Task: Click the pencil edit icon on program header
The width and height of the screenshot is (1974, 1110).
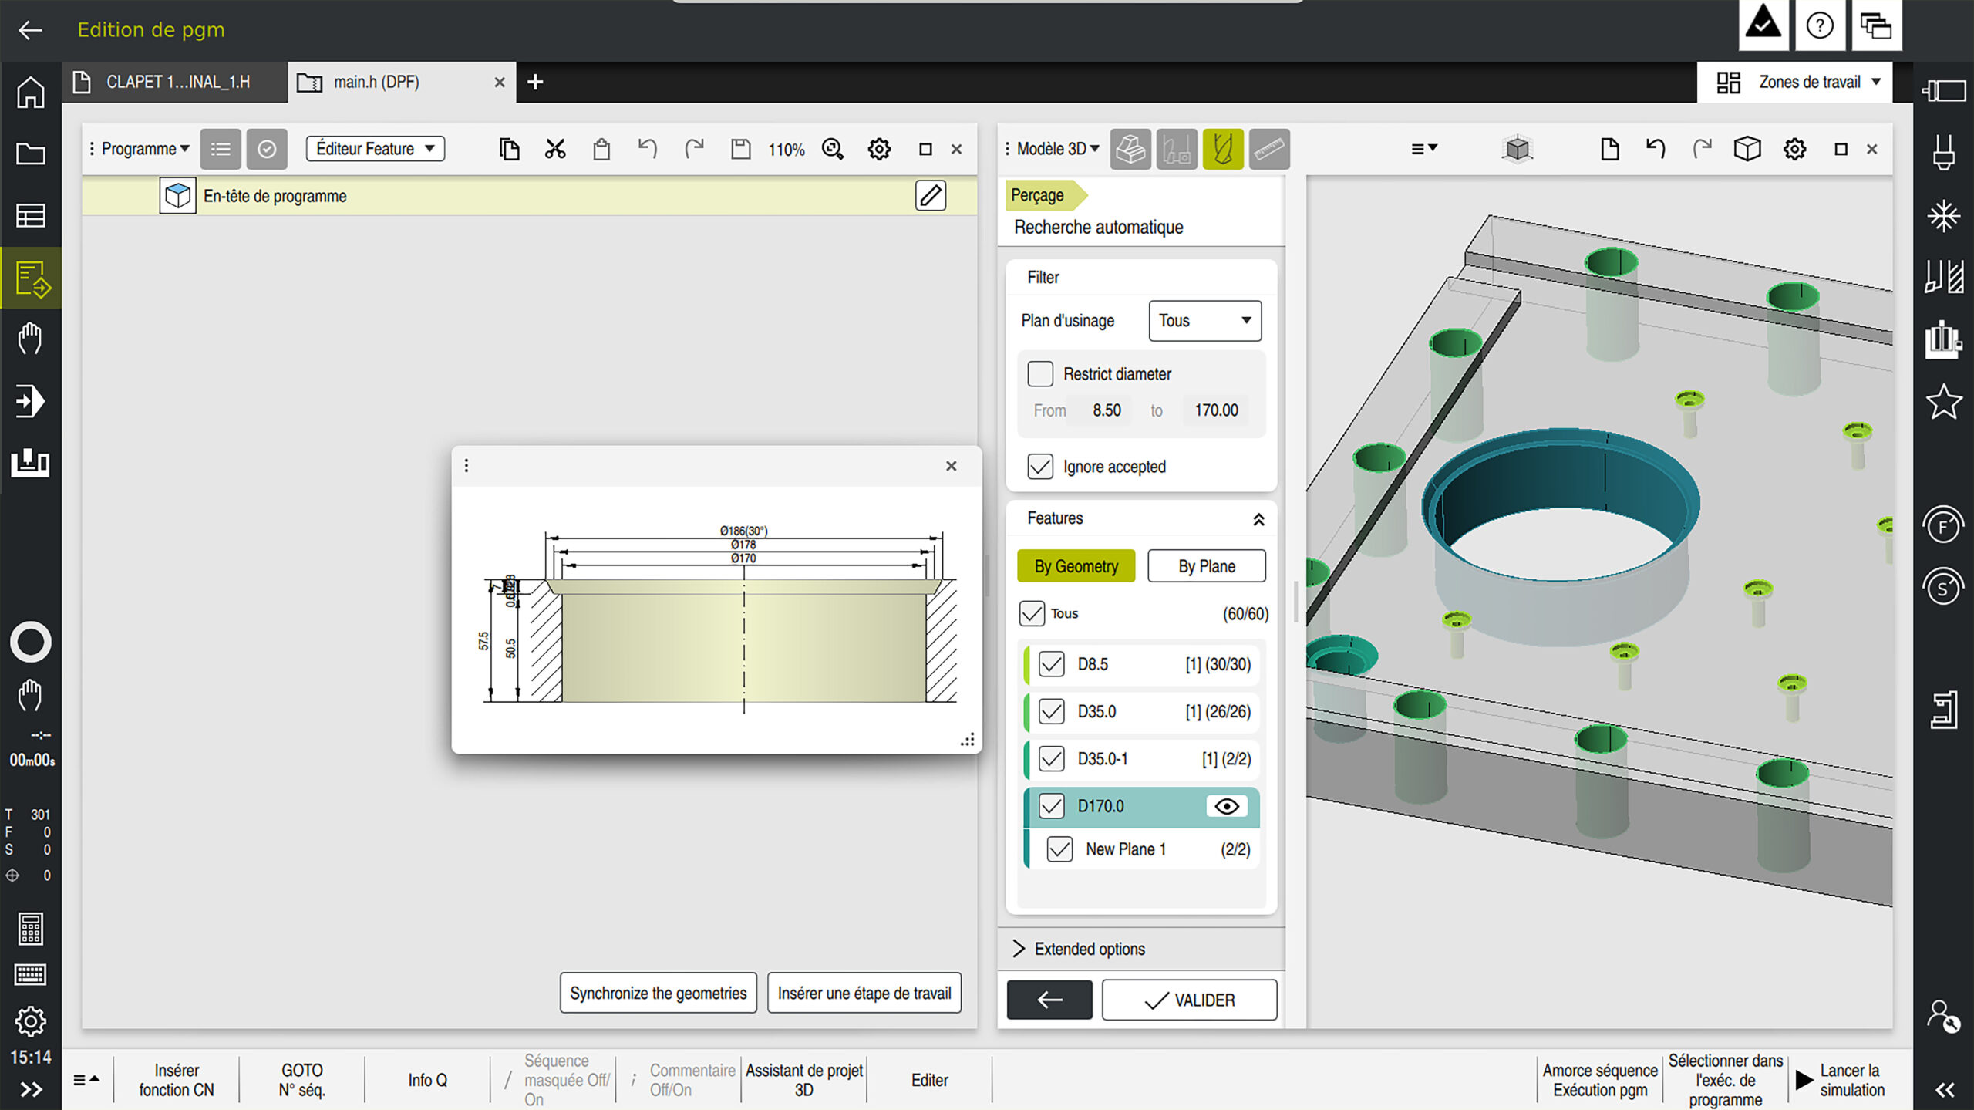Action: (x=931, y=196)
